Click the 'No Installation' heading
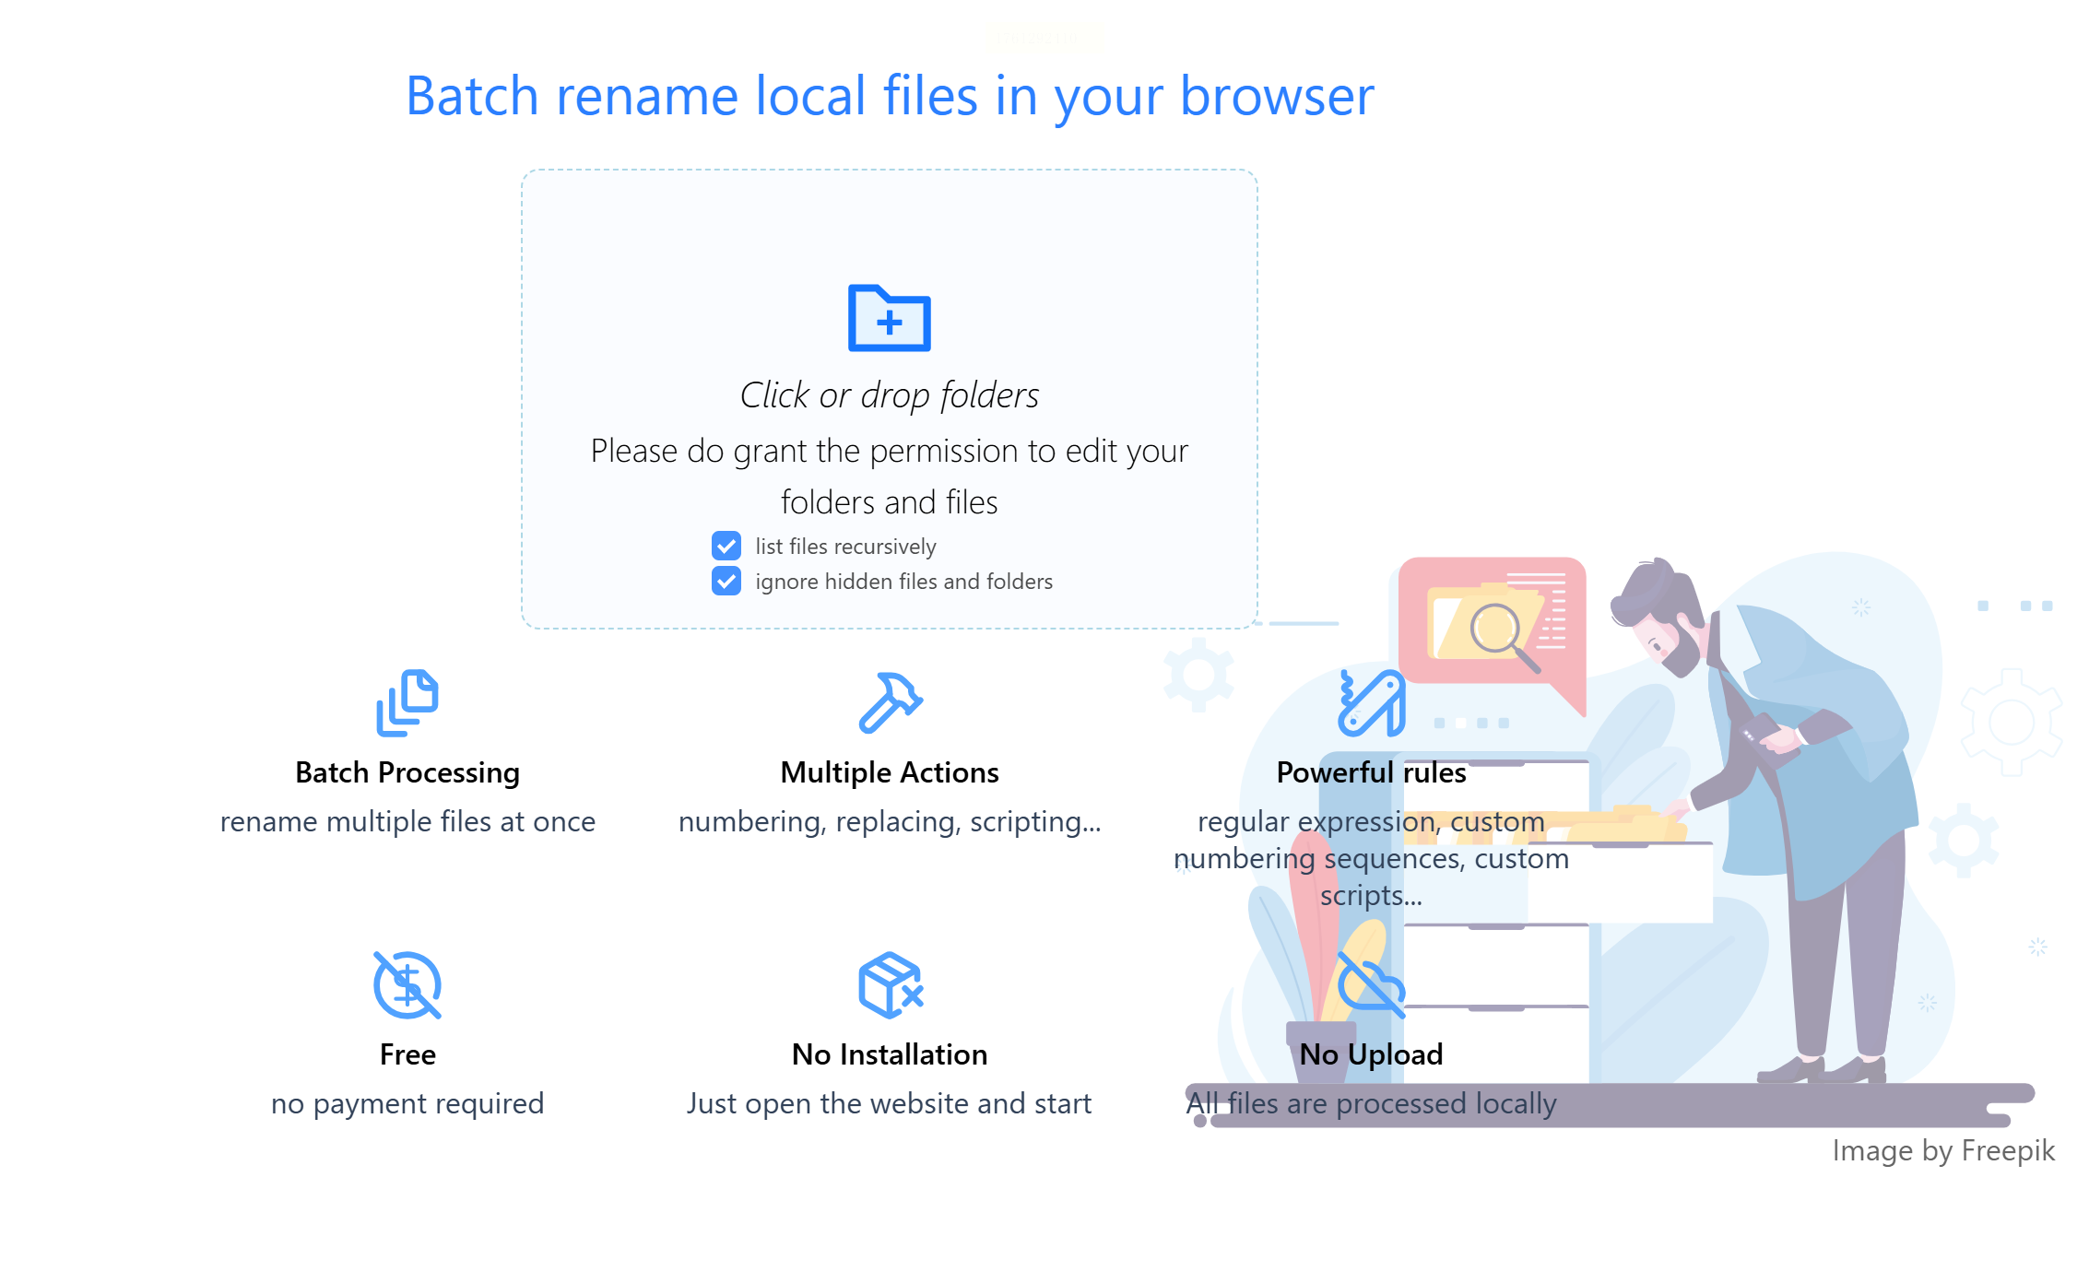2089x1283 pixels. pyautogui.click(x=890, y=1054)
